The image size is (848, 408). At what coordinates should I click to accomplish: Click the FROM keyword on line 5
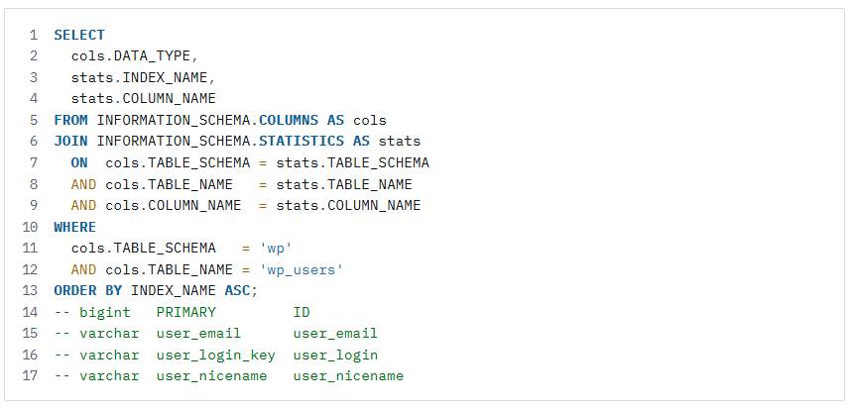coord(70,121)
